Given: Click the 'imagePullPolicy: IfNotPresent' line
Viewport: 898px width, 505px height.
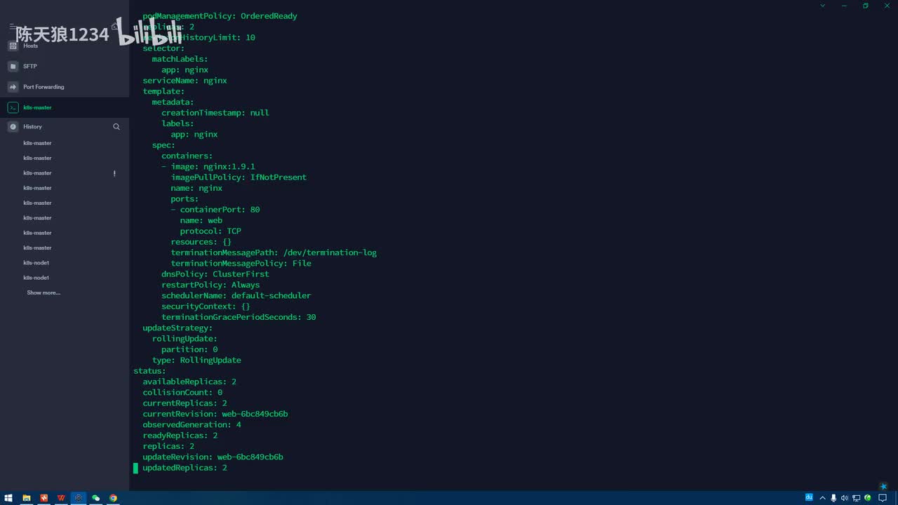Looking at the screenshot, I should click(x=239, y=177).
